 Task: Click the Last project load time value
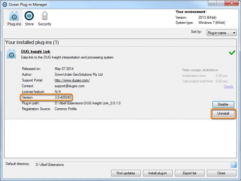222,81
